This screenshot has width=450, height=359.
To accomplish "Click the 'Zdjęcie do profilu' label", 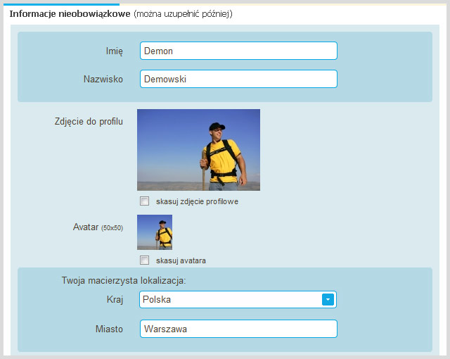I will tap(89, 122).
